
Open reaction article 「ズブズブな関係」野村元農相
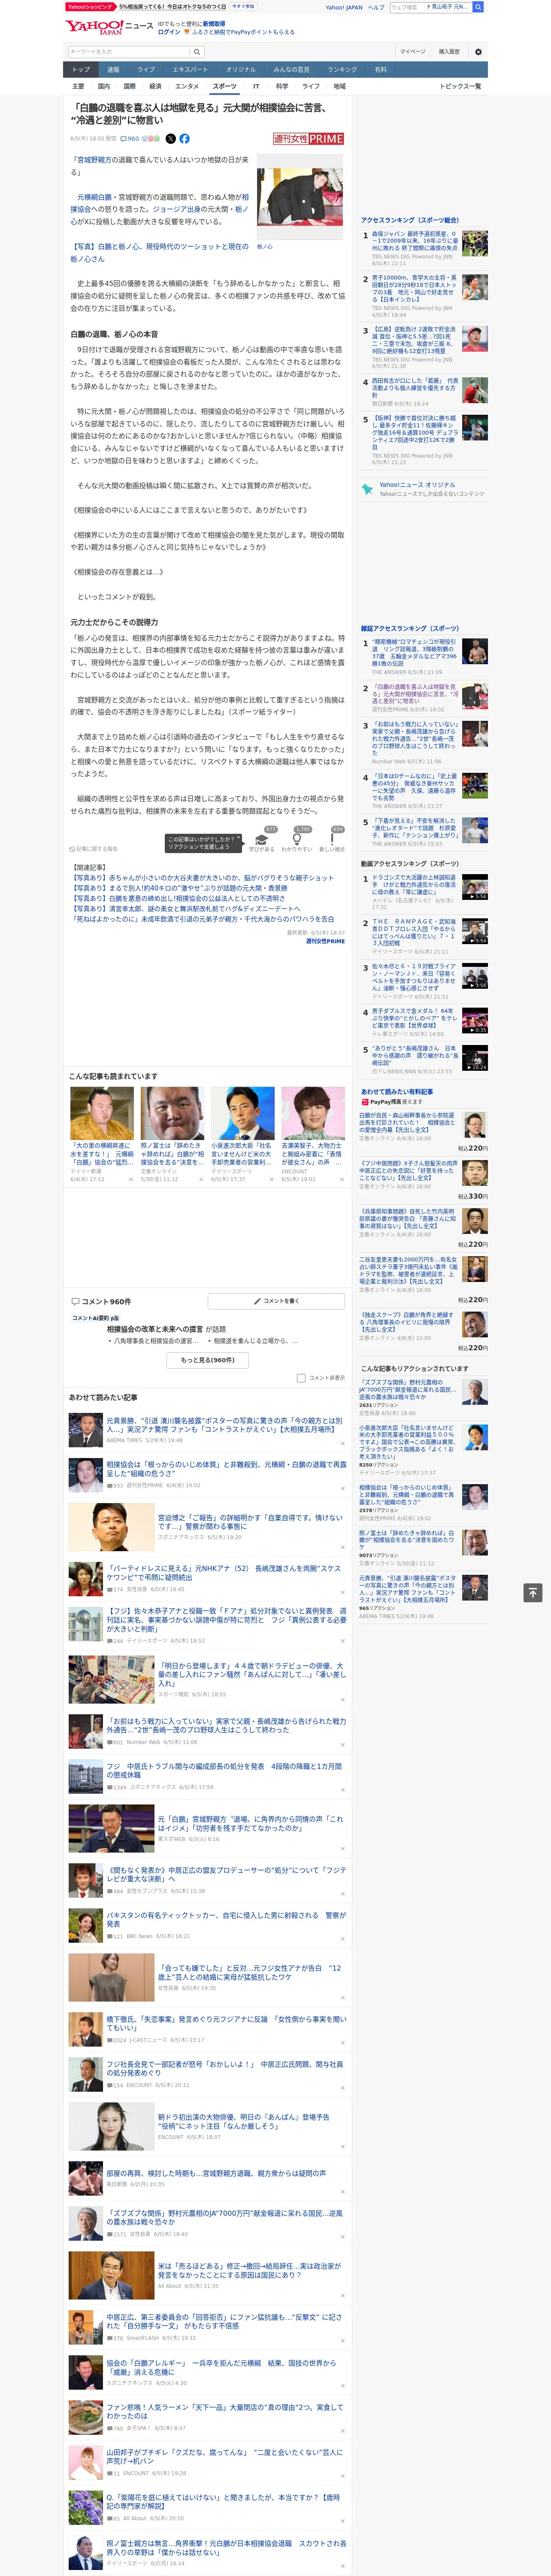tap(408, 1389)
